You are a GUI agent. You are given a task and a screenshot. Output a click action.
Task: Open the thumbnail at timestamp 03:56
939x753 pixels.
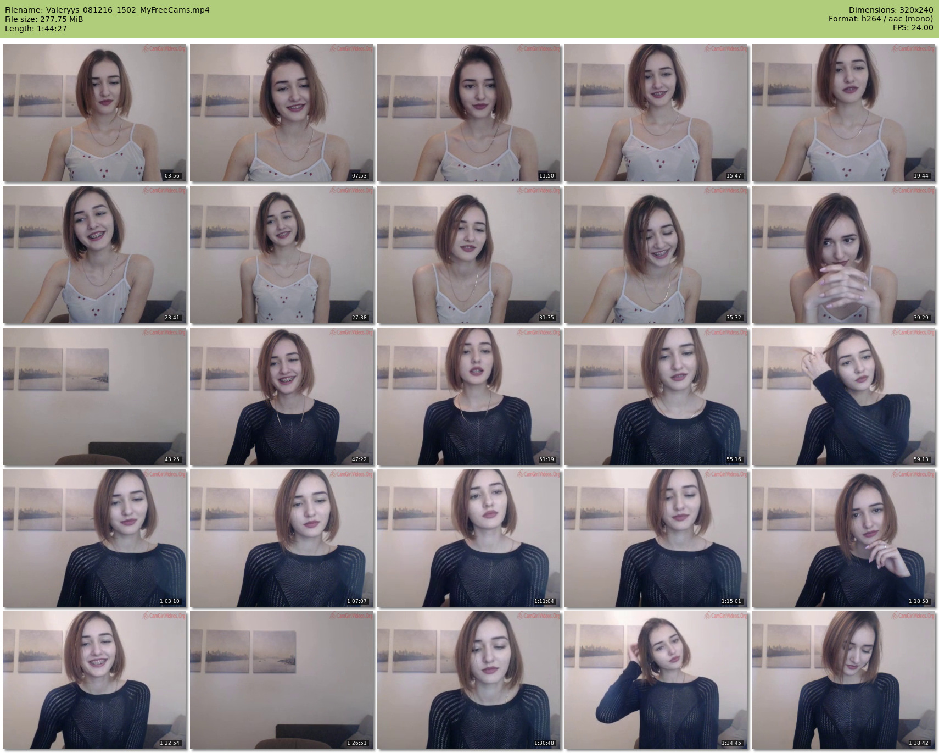(x=94, y=113)
